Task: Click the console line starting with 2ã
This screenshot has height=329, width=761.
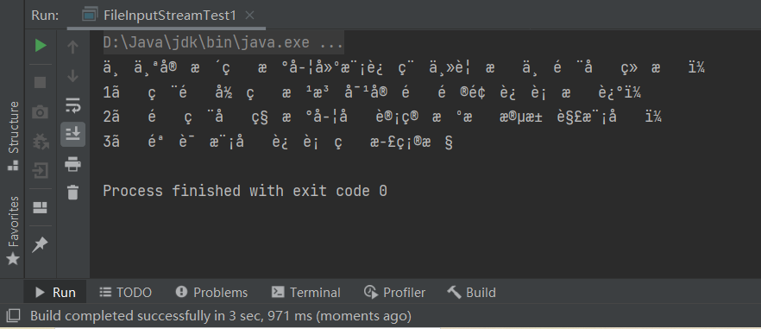Action: pos(382,117)
